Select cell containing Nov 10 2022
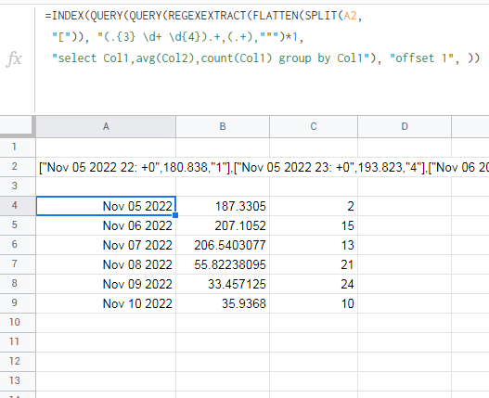This screenshot has width=489, height=398. pyautogui.click(x=106, y=303)
